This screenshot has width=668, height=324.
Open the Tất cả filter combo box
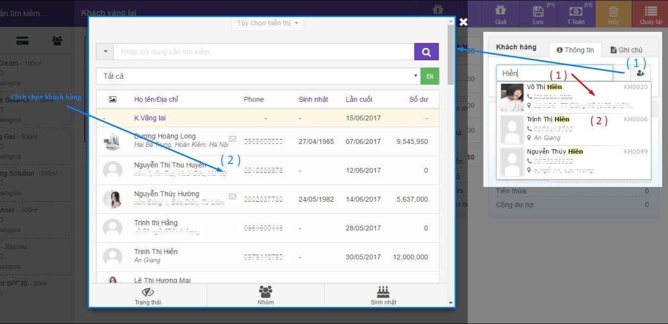click(258, 76)
